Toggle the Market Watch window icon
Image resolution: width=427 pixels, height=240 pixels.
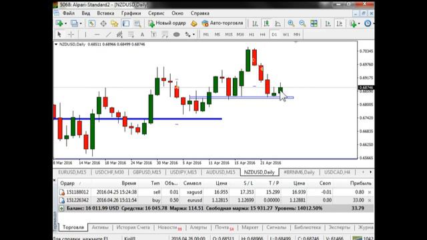(92, 23)
